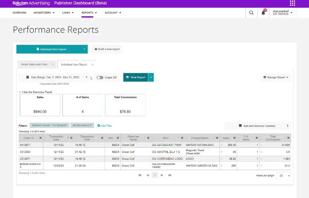309x198 pixels.
Task: Open the Advertisers menu
Action: (44, 12)
